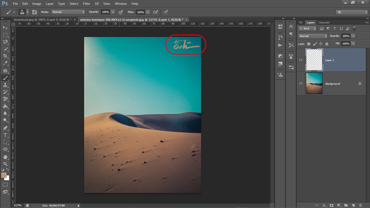Toggle lock transparent pixels
This screenshot has height=208, width=370.
[309, 44]
